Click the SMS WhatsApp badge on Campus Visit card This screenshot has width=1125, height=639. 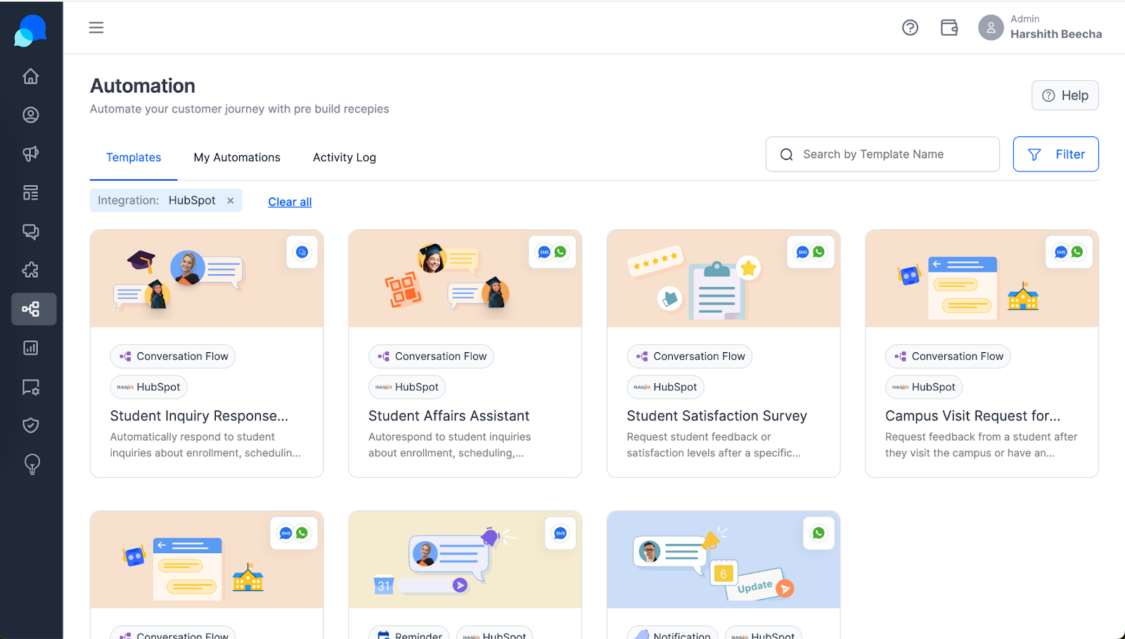[1069, 252]
